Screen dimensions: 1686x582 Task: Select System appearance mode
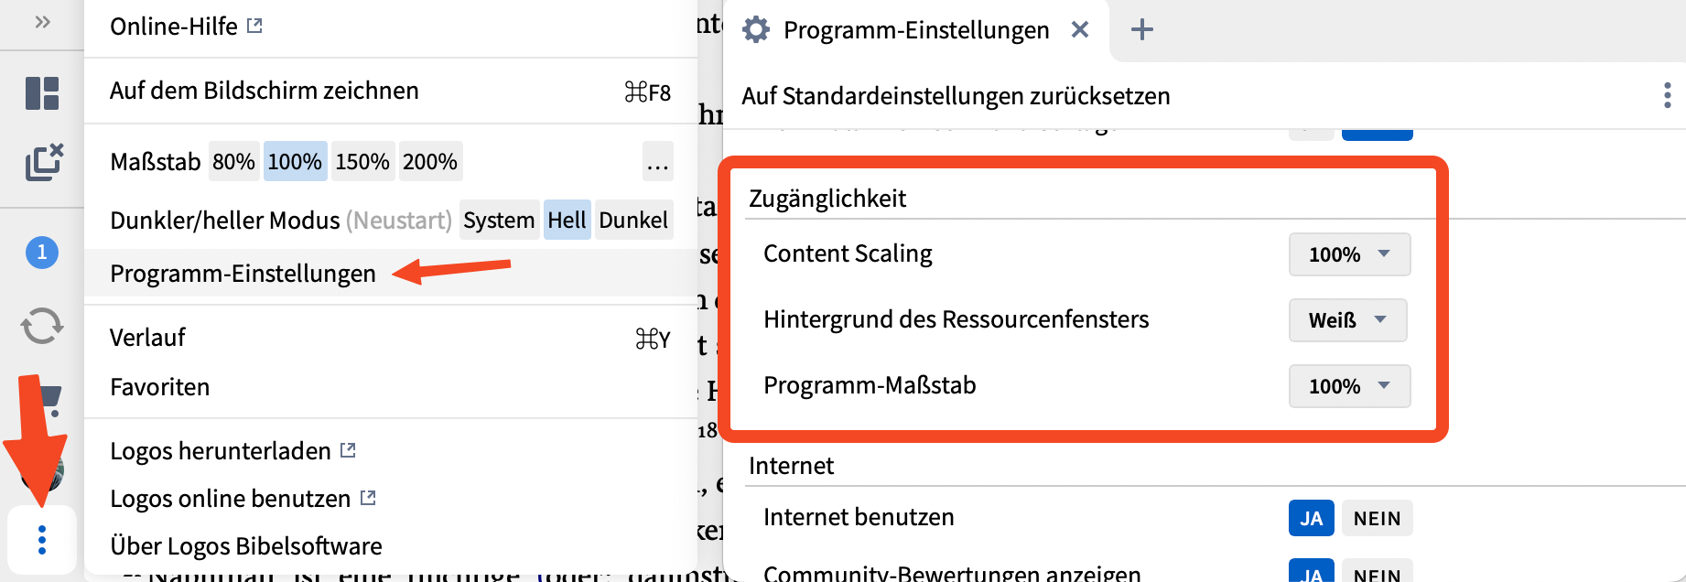[x=499, y=221]
